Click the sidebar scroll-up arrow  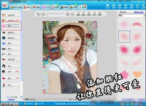(x=22, y=12)
